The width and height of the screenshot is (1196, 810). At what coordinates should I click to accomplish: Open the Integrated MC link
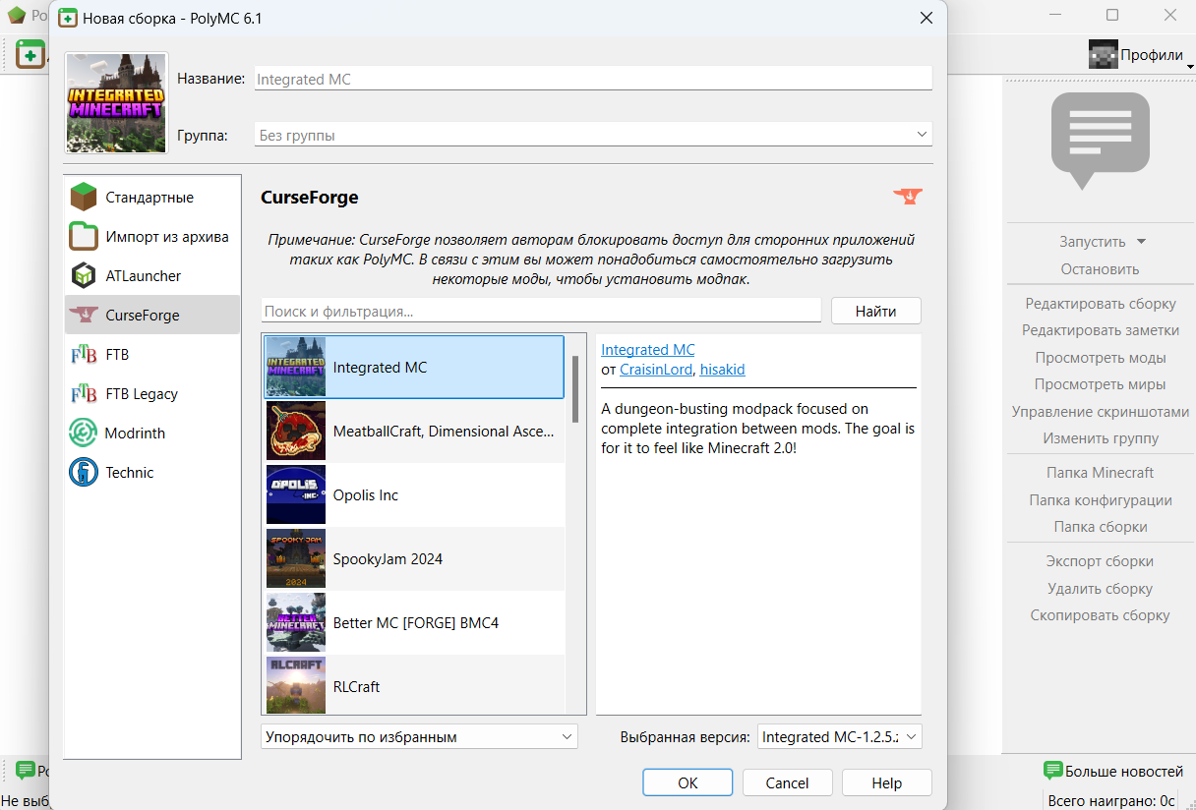pos(648,350)
